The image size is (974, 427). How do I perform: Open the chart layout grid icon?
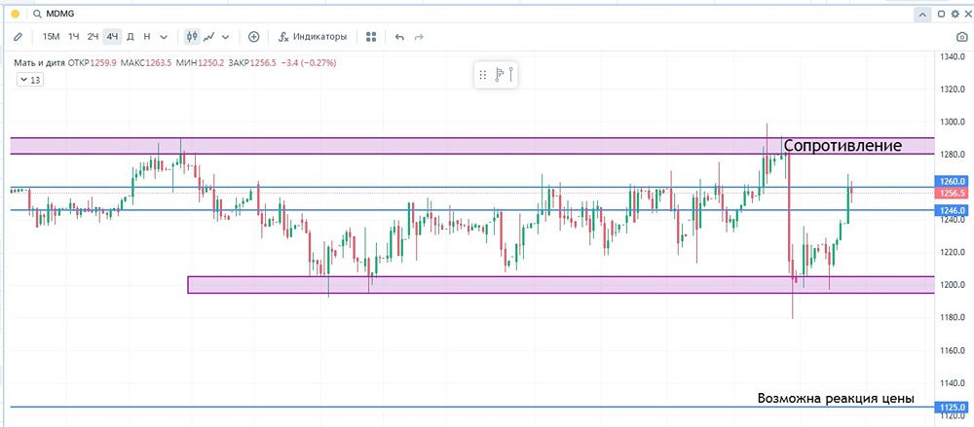(x=371, y=37)
